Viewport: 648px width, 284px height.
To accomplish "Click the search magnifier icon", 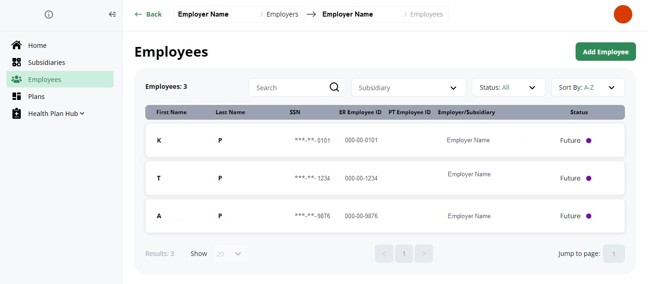I will click(334, 87).
